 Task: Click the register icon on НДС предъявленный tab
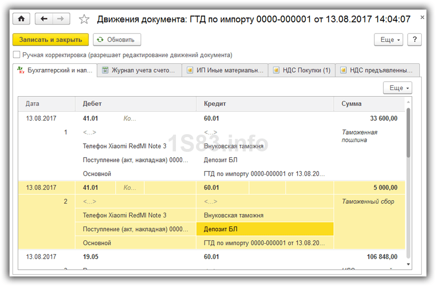343,70
